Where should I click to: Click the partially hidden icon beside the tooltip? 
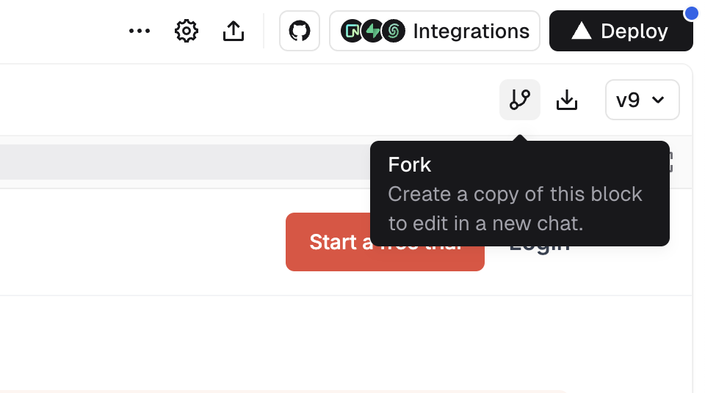point(669,162)
